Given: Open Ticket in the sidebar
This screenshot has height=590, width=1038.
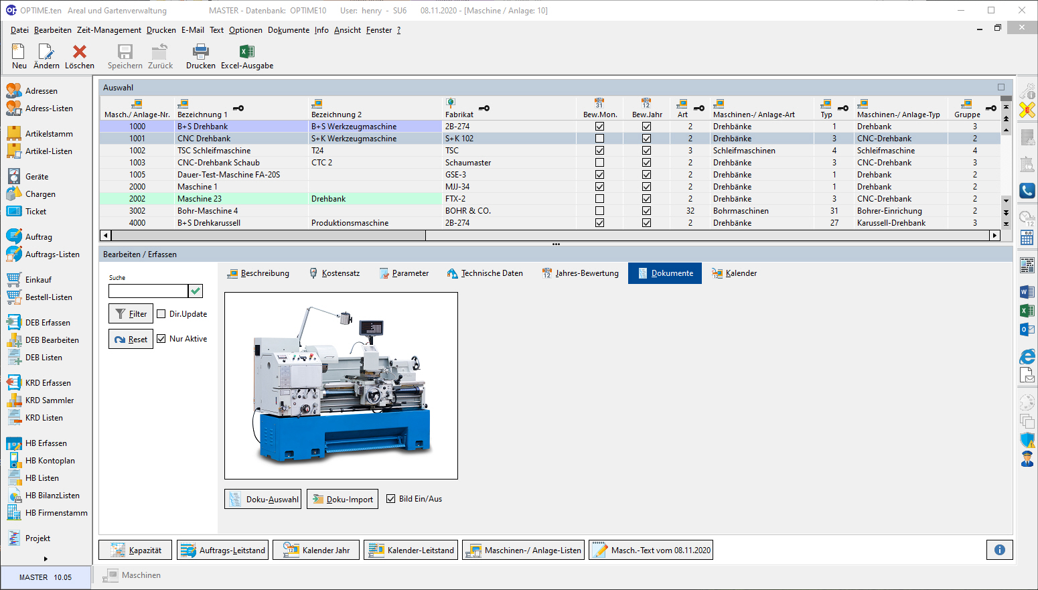Looking at the screenshot, I should pyautogui.click(x=35, y=212).
